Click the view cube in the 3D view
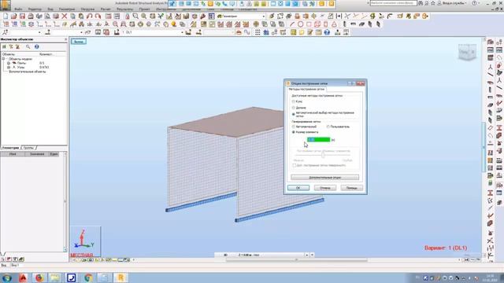Image resolution: width=504 pixels, height=283 pixels. tap(467, 53)
